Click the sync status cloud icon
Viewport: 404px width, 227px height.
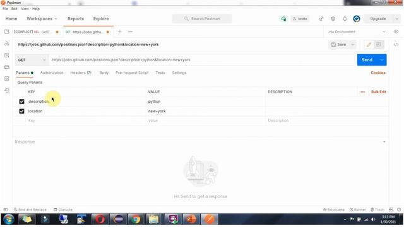(283, 19)
